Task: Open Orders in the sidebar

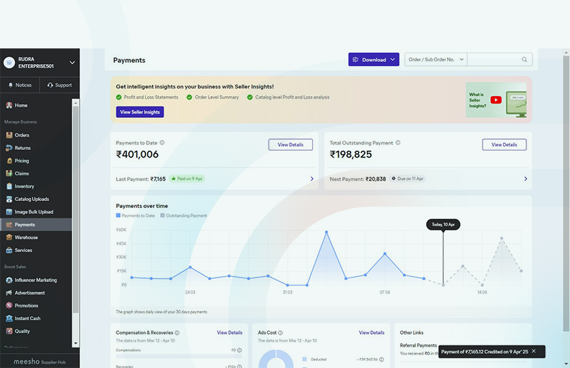Action: click(22, 135)
